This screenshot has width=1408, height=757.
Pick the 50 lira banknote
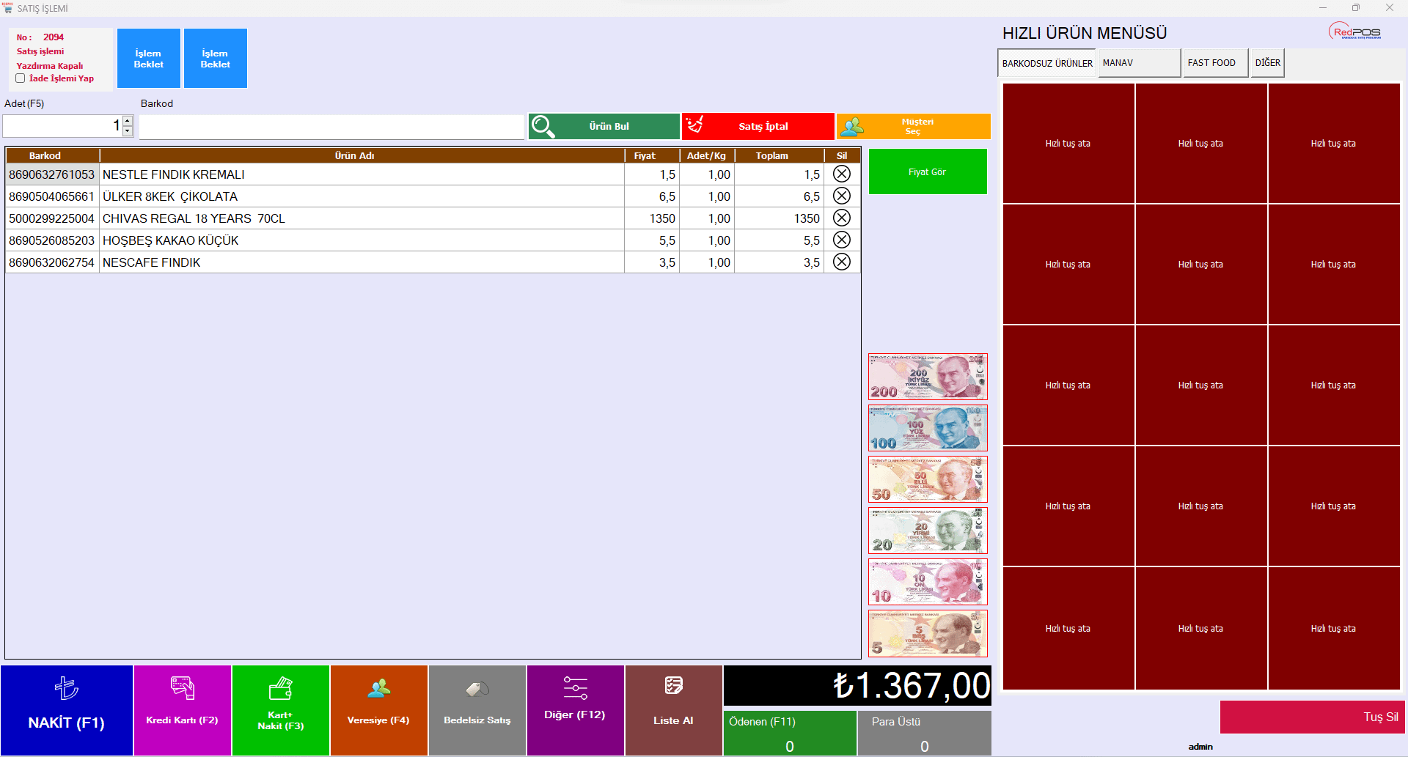pyautogui.click(x=928, y=479)
